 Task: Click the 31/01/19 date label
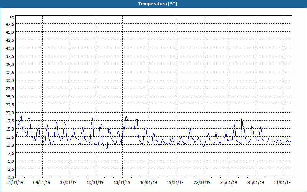pos(282,183)
